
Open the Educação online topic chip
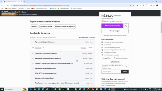pos(46,27)
